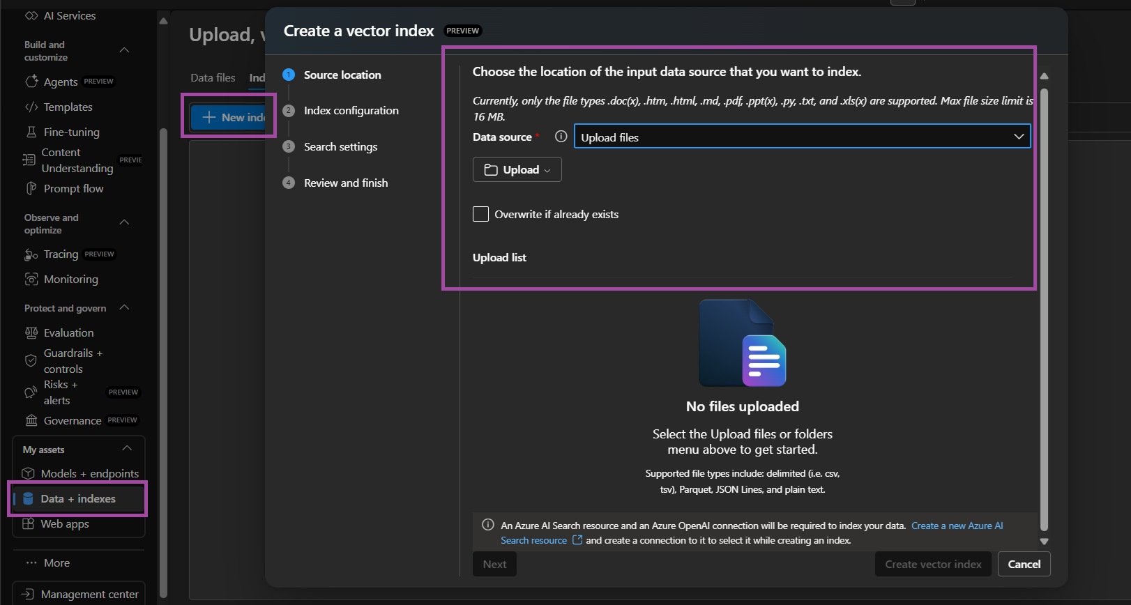Click the folder icon on Upload button
Viewport: 1131px width, 605px height.
[x=491, y=169]
